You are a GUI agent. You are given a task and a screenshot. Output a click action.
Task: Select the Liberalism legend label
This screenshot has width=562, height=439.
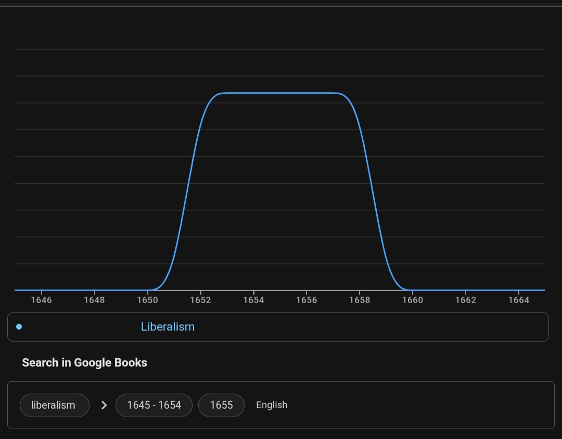click(x=168, y=327)
